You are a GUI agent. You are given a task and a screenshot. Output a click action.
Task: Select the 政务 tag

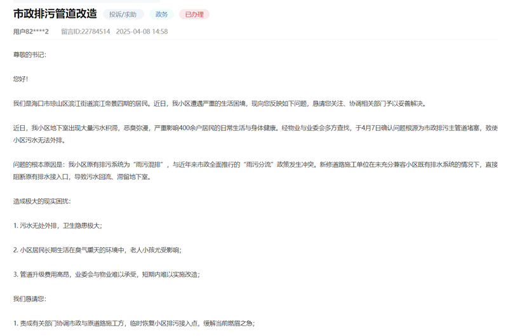point(161,15)
